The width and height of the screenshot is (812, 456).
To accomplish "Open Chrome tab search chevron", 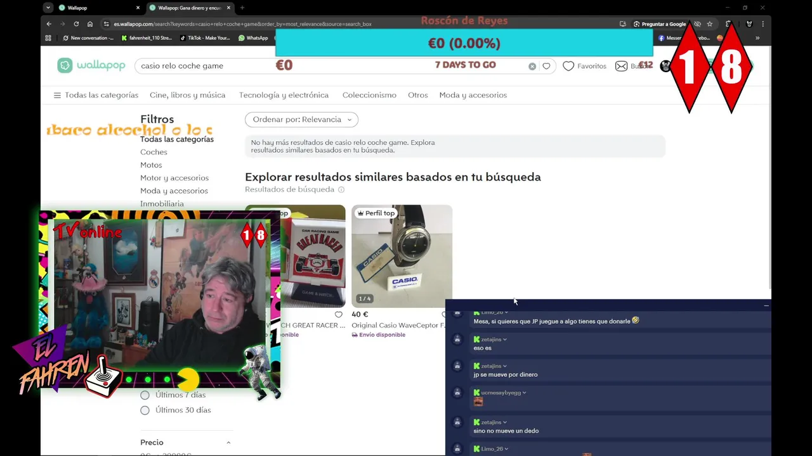I will (x=48, y=8).
